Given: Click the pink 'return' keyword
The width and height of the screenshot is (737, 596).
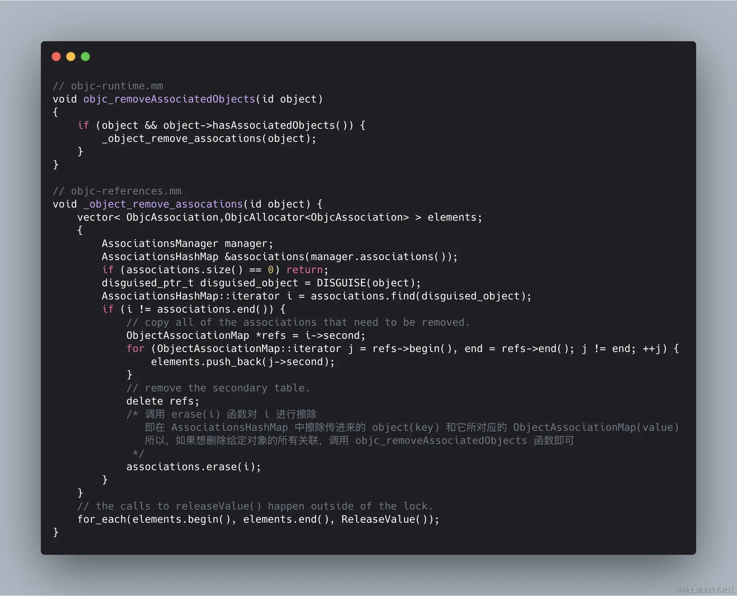Looking at the screenshot, I should pos(305,270).
